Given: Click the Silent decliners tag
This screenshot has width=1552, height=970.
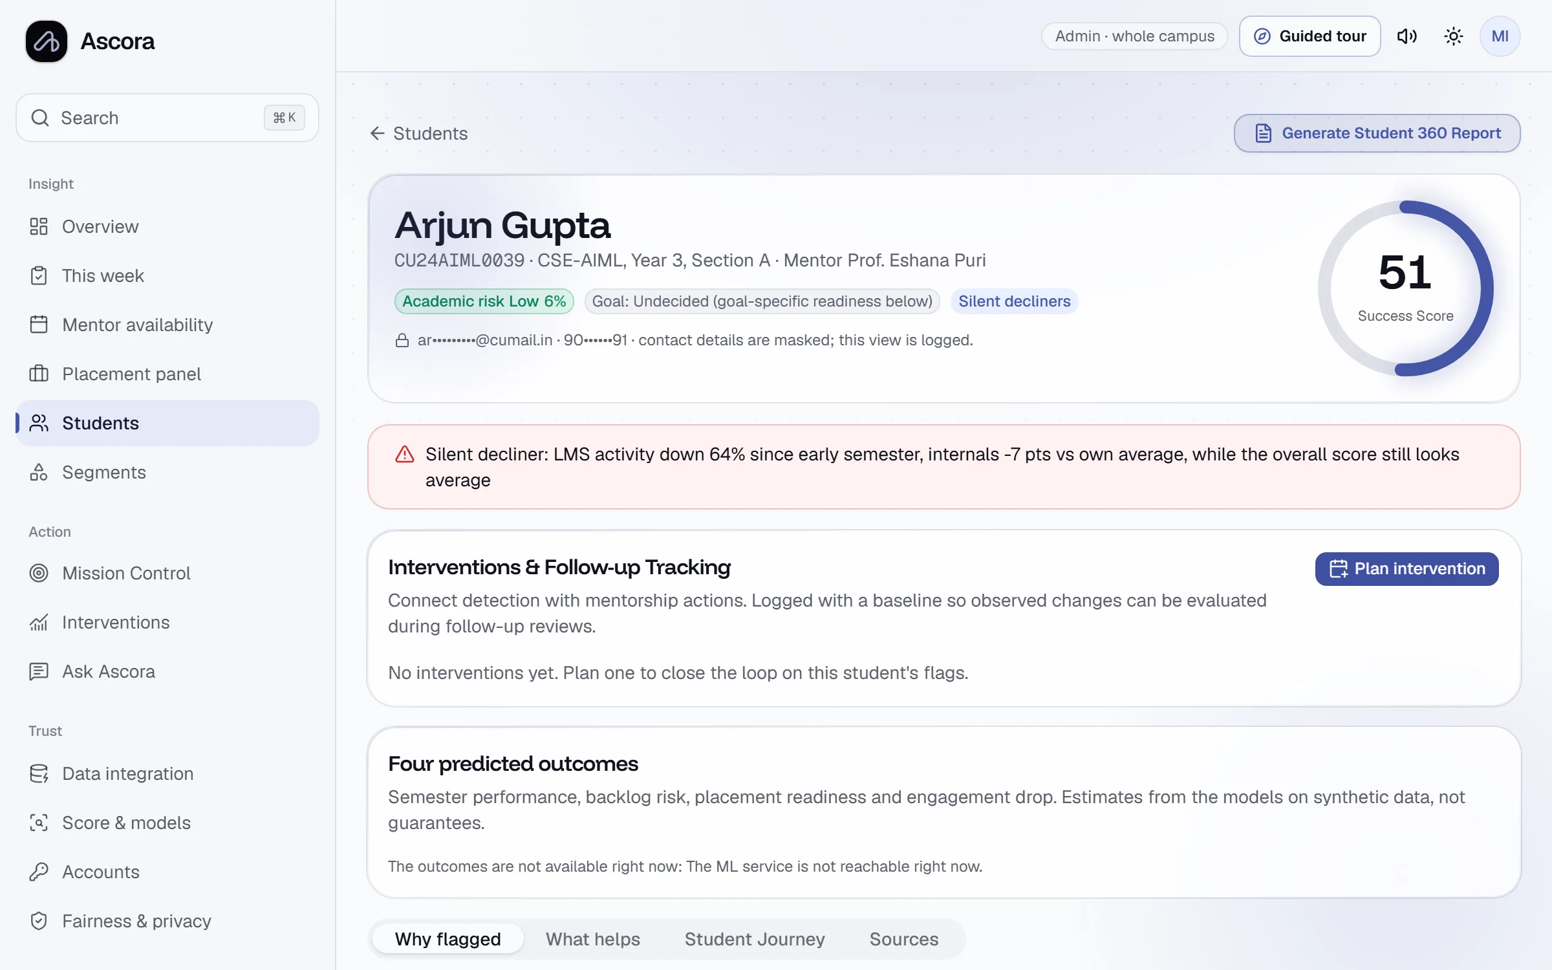Looking at the screenshot, I should click(x=1014, y=301).
